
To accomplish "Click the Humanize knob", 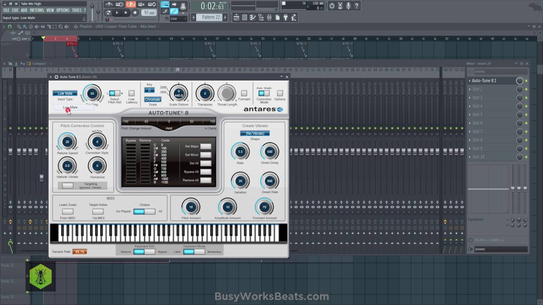I will point(97,166).
